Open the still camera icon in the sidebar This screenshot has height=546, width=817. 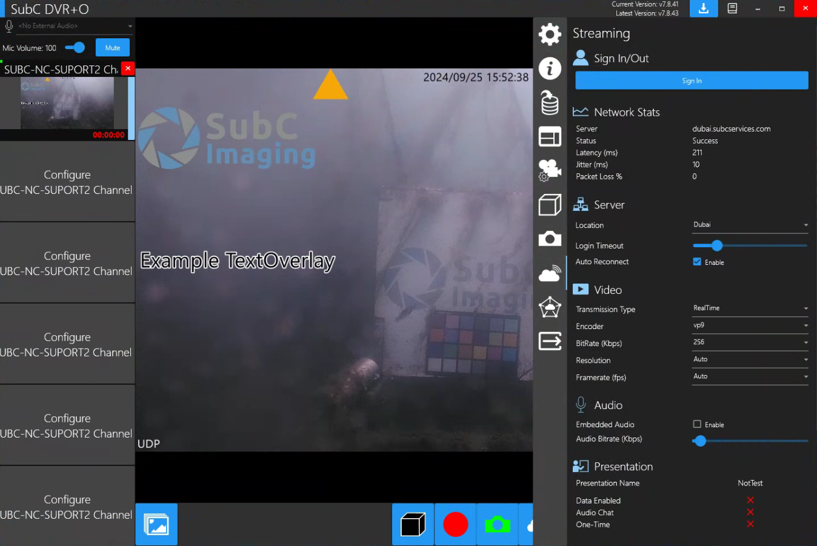tap(550, 238)
